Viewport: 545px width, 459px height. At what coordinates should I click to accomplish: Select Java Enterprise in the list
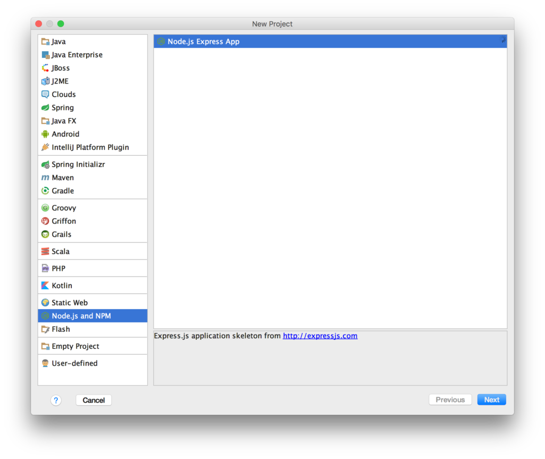click(x=93, y=55)
